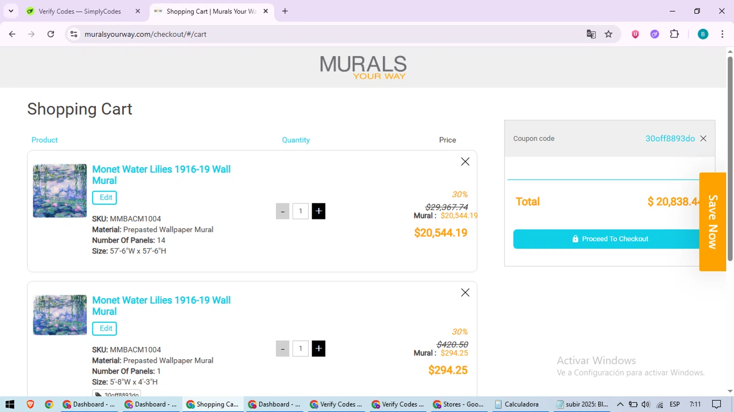Click the address bar URL
Viewport: 734px width, 412px height.
(x=145, y=34)
